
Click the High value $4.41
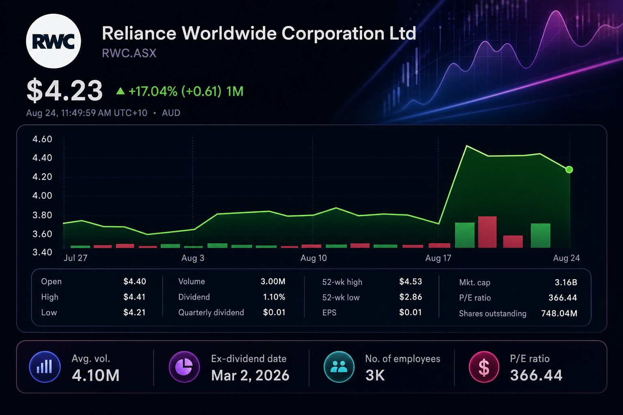[x=135, y=297]
